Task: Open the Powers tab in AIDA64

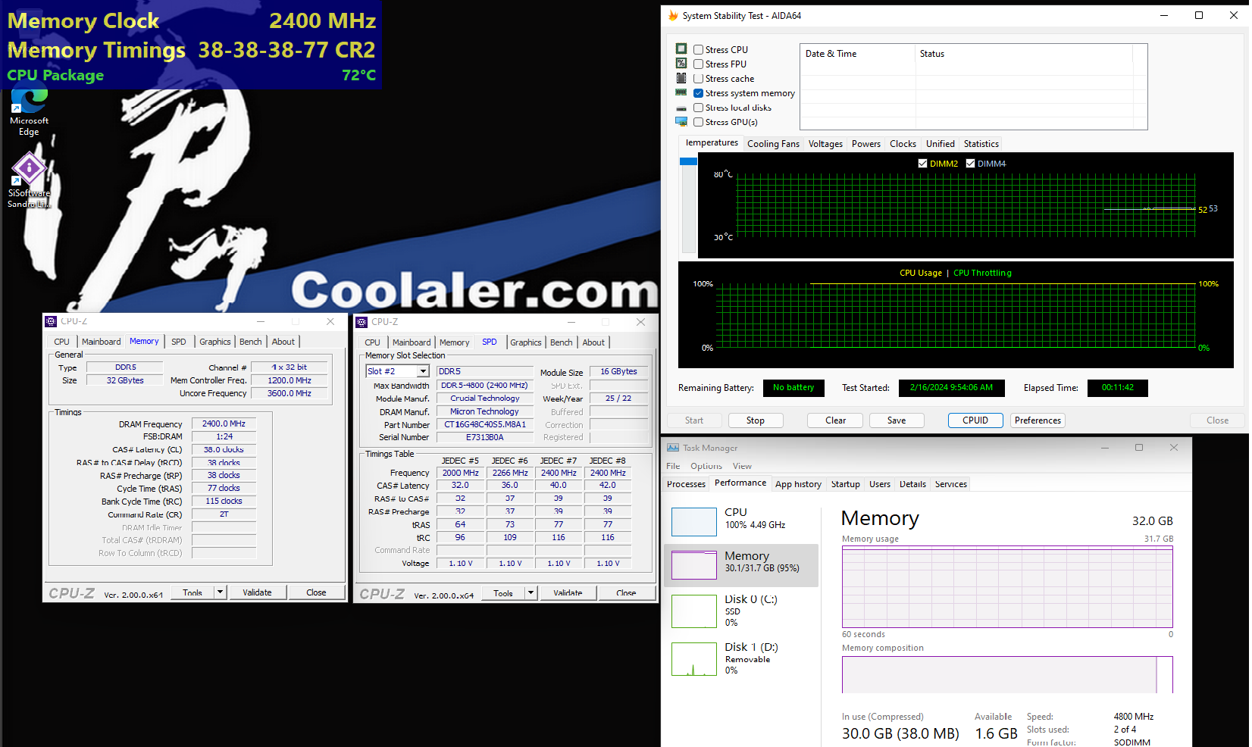Action: point(866,144)
